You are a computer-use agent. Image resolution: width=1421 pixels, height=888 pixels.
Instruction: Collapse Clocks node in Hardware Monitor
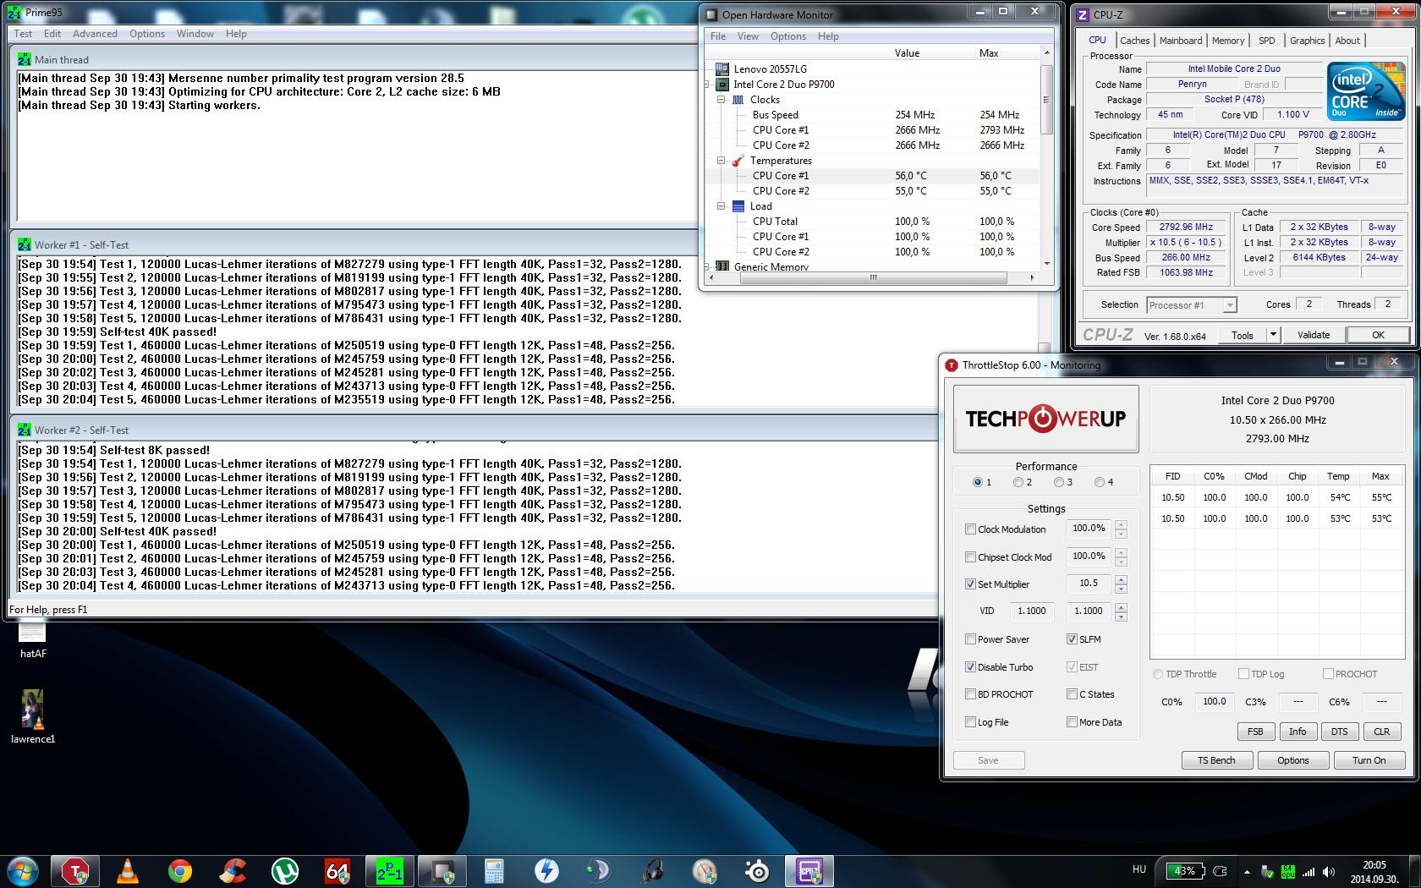pos(721,100)
